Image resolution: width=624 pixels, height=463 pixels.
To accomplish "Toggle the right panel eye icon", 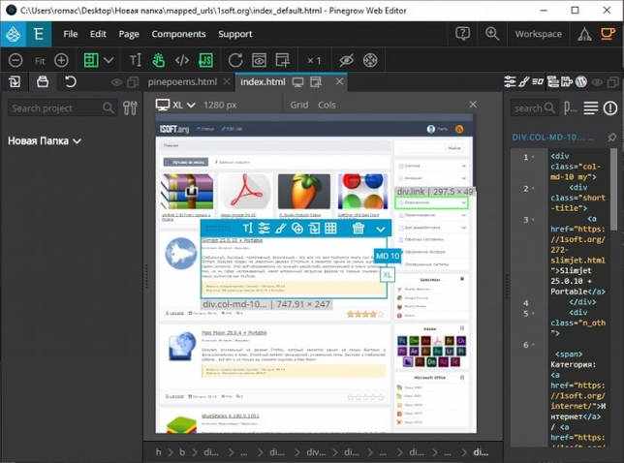I will tap(597, 82).
